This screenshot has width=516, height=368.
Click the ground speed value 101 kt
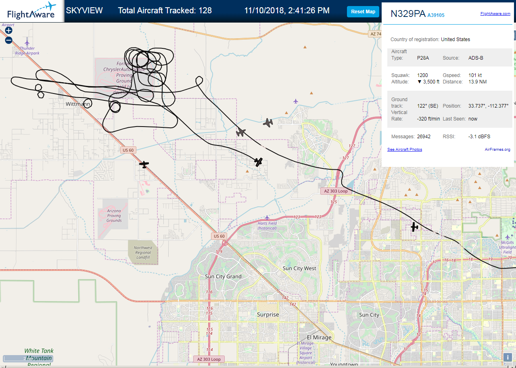475,75
